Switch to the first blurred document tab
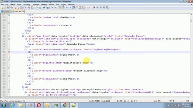 pyautogui.click(x=6, y=11)
